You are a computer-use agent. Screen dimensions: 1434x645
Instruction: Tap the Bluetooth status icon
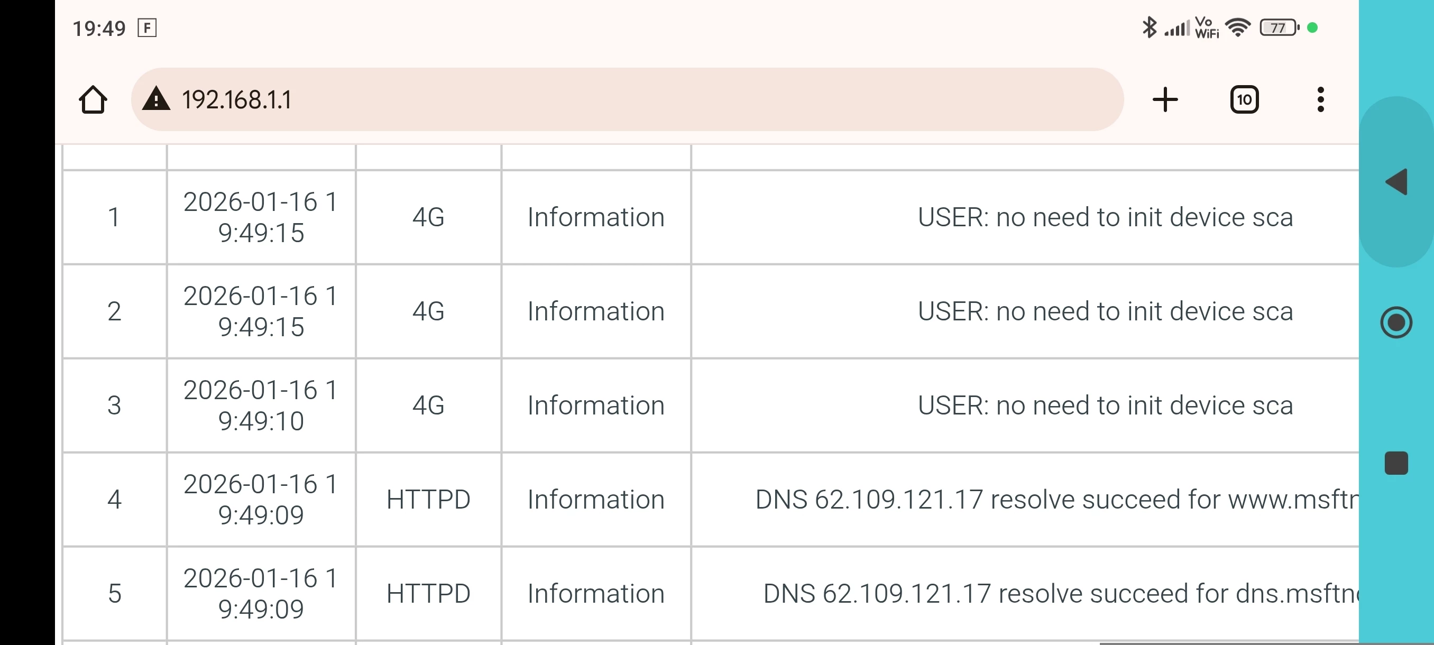pyautogui.click(x=1149, y=27)
